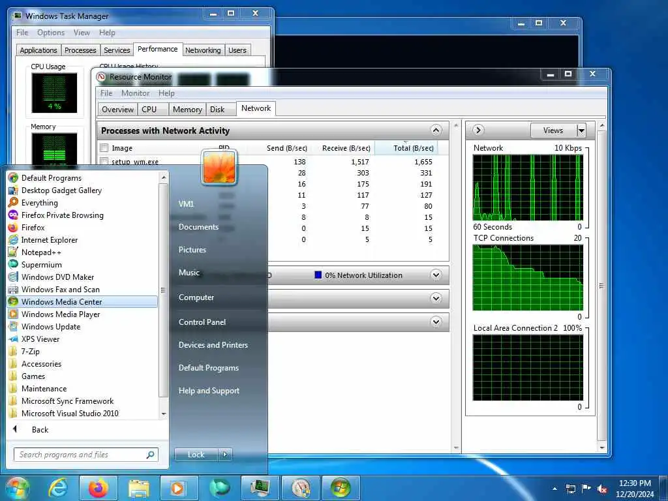
Task: Open the Everything search app
Action: coord(33,203)
